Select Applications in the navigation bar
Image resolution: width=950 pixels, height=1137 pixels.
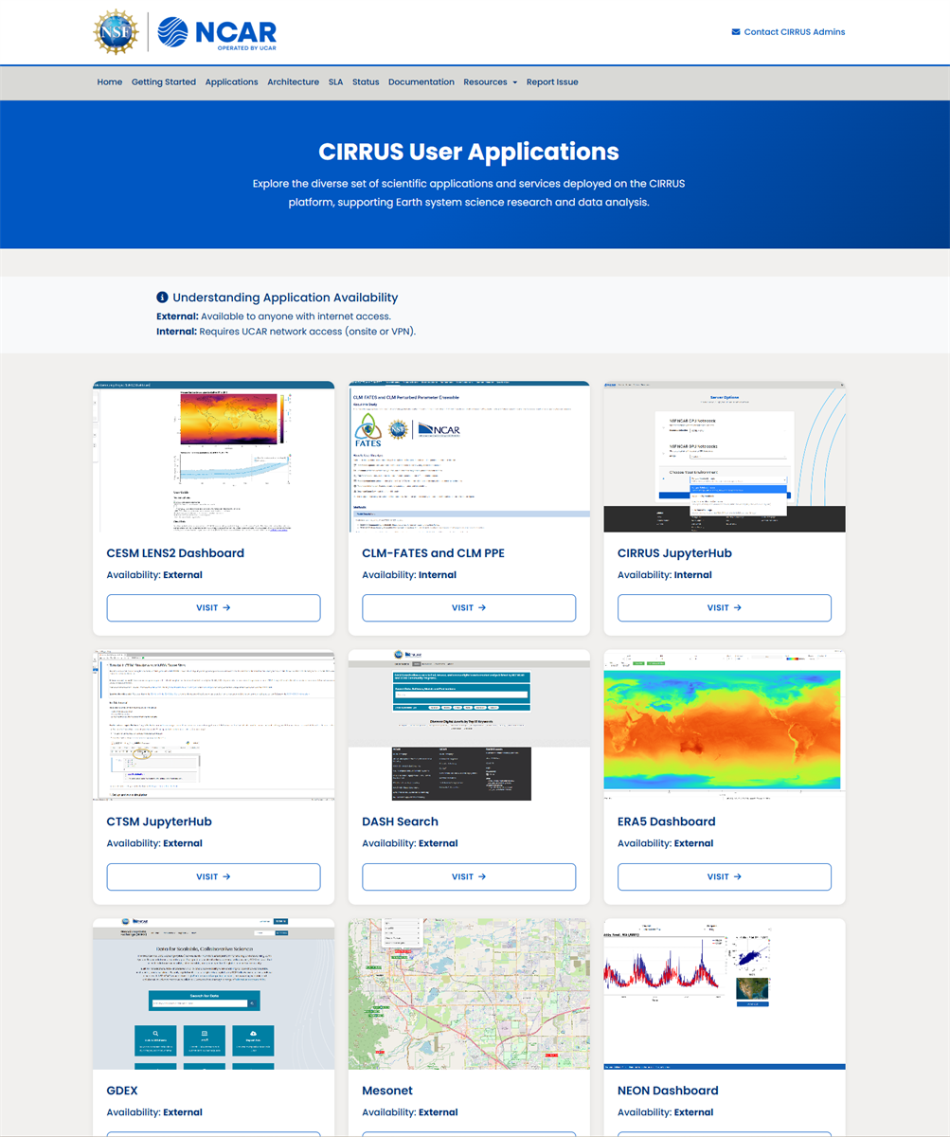coord(231,82)
